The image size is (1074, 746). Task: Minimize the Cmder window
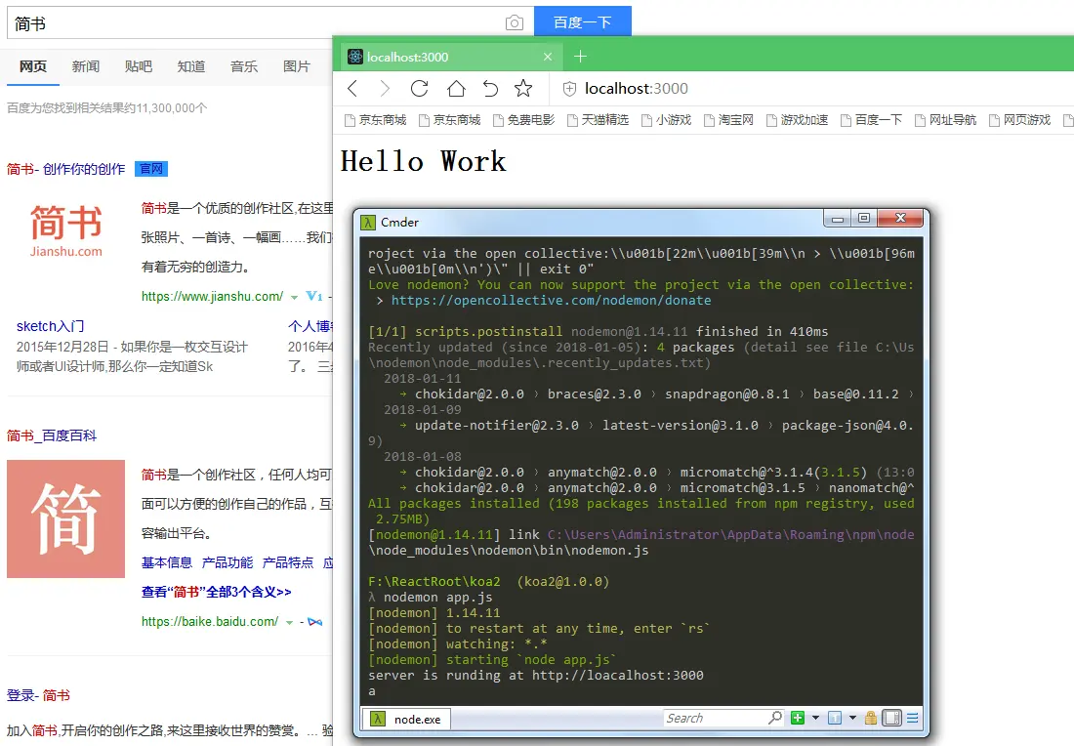837,219
